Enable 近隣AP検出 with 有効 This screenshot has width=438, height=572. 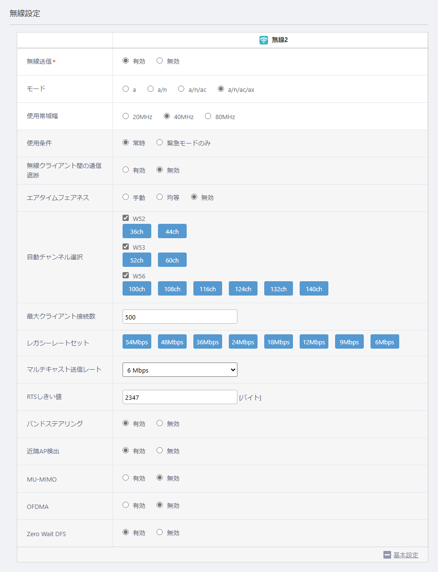tap(125, 450)
